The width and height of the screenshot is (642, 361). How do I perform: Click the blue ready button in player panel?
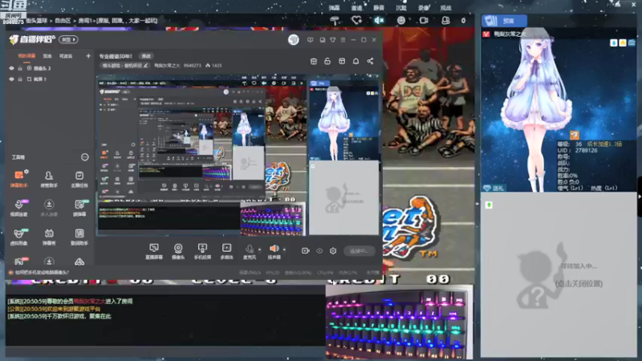point(504,21)
